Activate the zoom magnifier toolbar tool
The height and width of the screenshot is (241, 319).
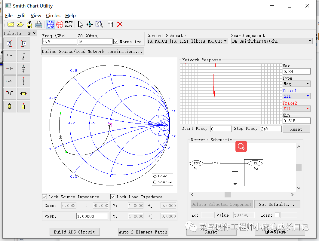click(99, 24)
